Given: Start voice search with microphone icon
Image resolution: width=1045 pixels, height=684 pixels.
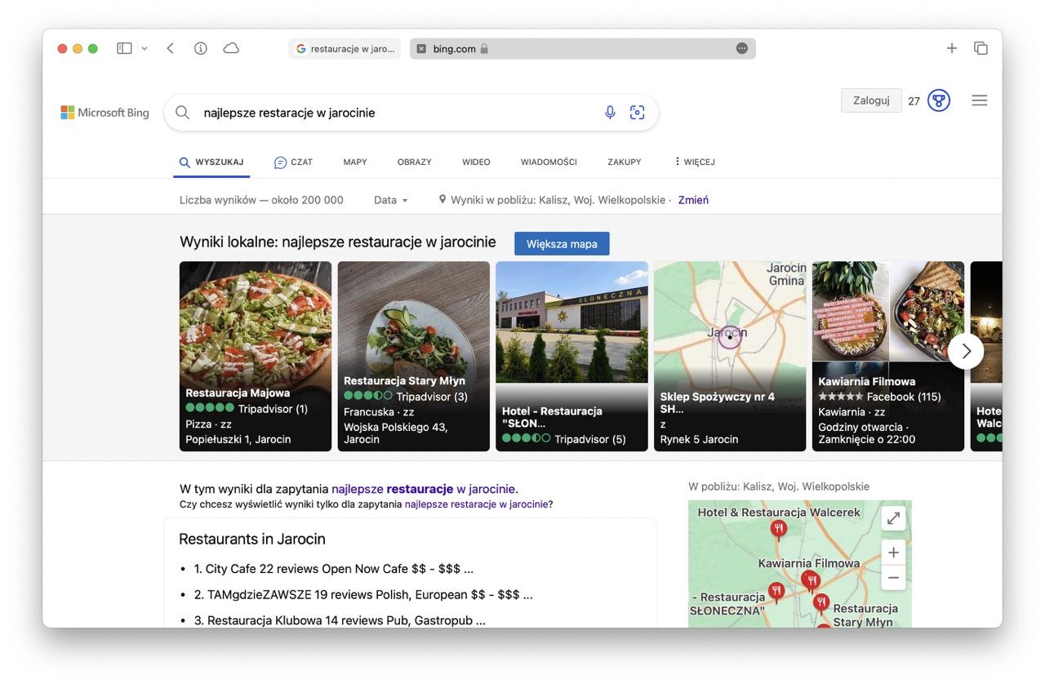Looking at the screenshot, I should pyautogui.click(x=610, y=113).
